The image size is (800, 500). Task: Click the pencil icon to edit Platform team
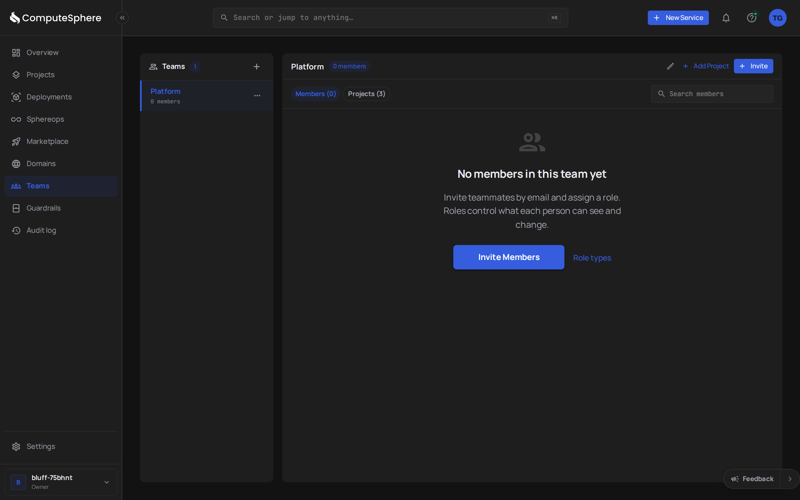(x=670, y=66)
